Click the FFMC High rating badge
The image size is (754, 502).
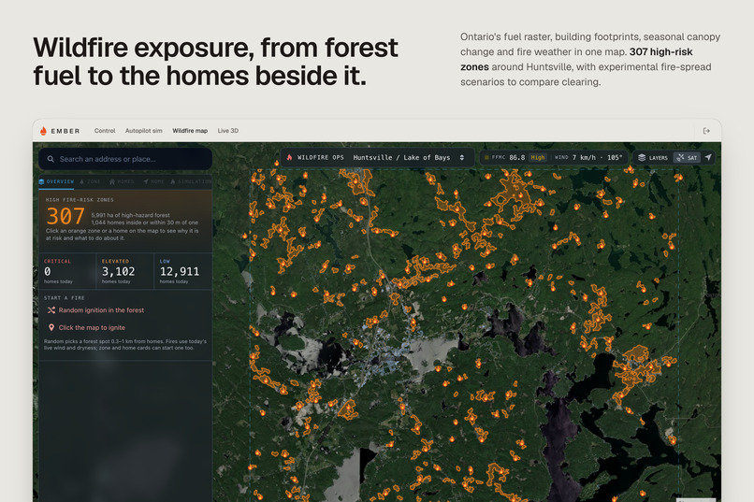coord(538,158)
